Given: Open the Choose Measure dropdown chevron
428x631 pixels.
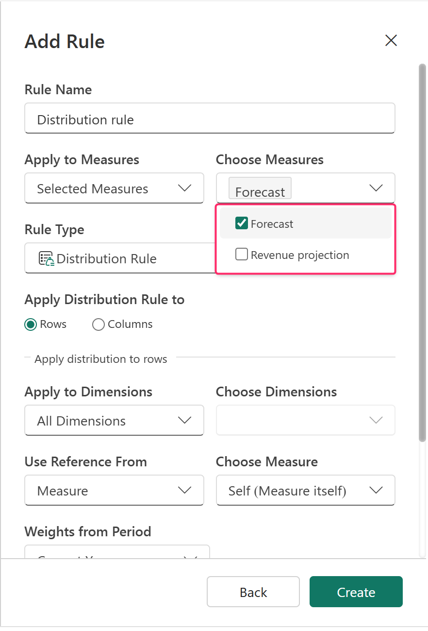Looking at the screenshot, I should coord(376,490).
